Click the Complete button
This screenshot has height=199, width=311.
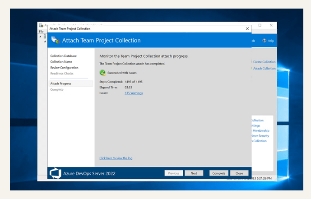(219, 173)
